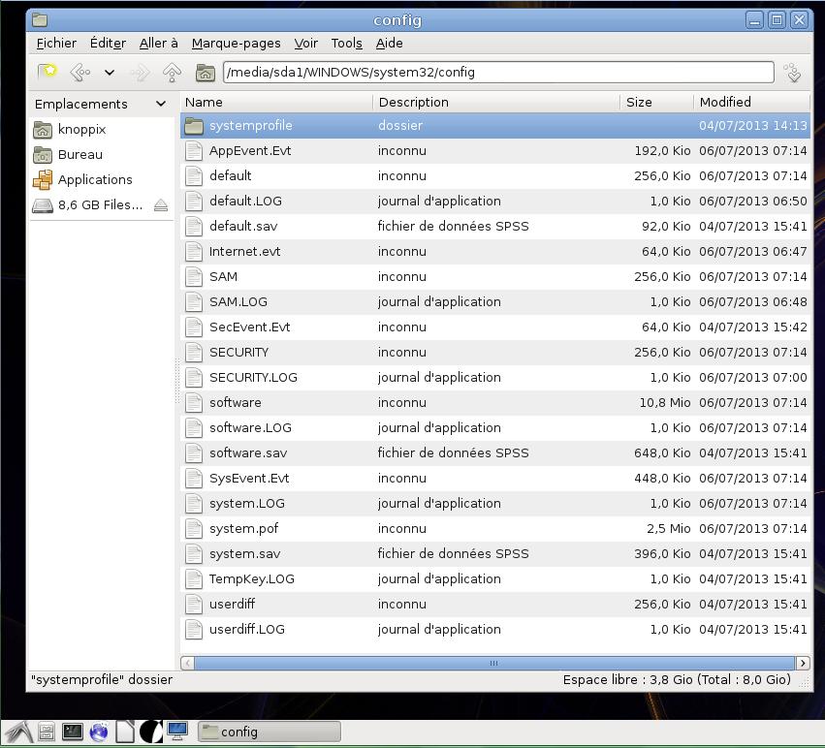This screenshot has width=825, height=748.
Task: Open the Aller à menu
Action: point(158,44)
